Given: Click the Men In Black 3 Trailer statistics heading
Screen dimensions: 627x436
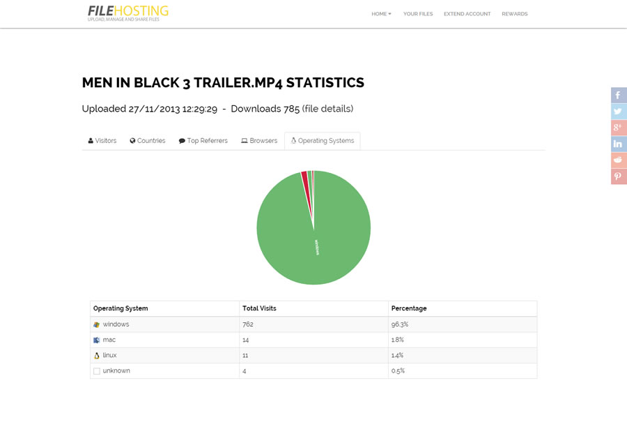Looking at the screenshot, I should tap(223, 82).
